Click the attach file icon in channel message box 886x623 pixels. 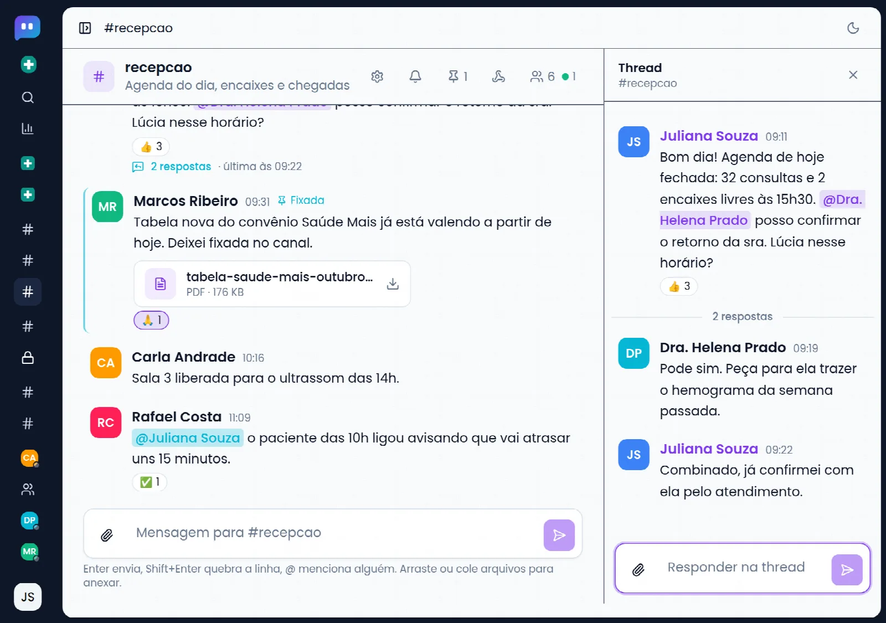107,535
